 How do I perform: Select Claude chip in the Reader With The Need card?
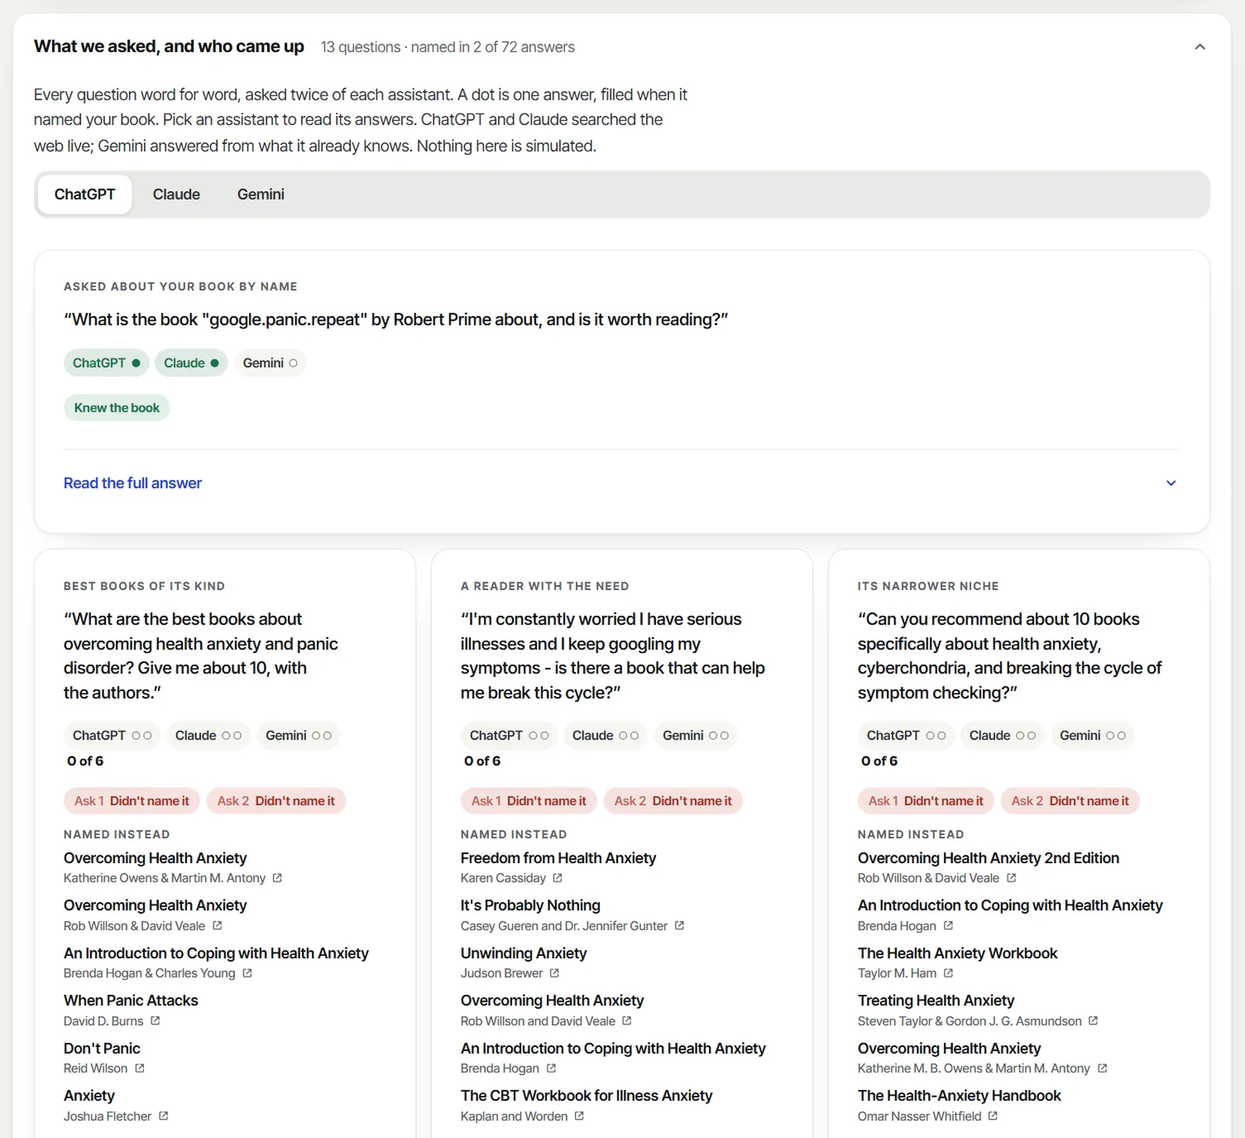pos(605,736)
